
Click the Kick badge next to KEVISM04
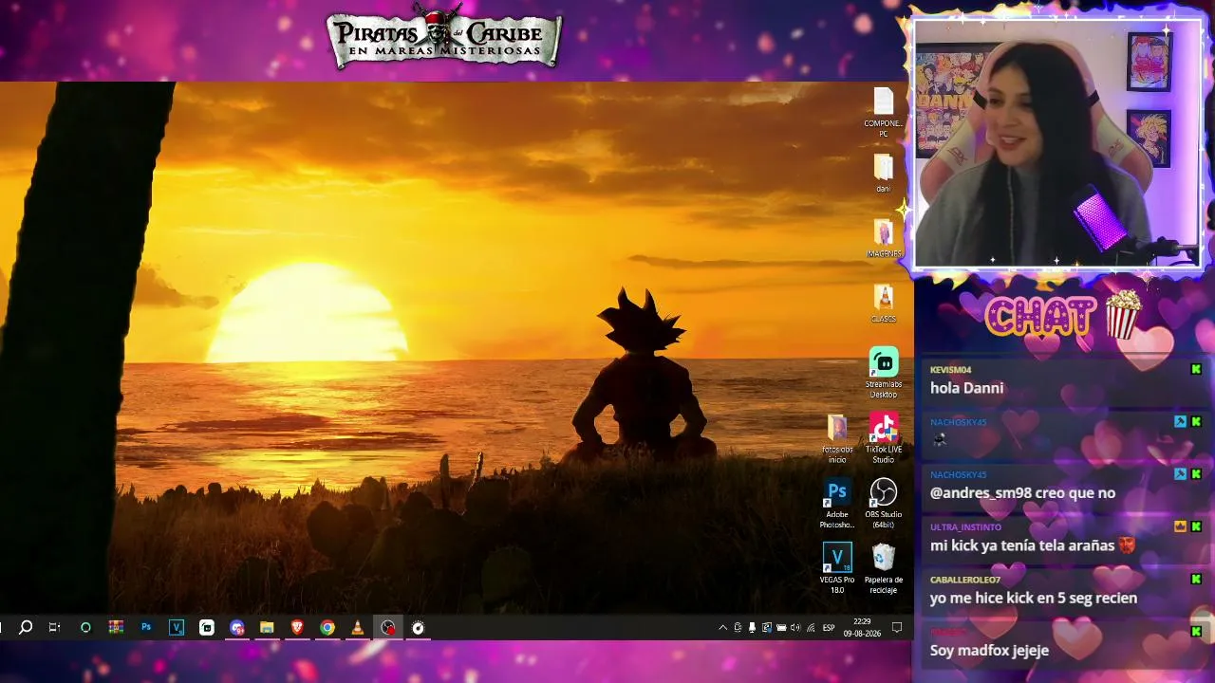click(x=1196, y=369)
